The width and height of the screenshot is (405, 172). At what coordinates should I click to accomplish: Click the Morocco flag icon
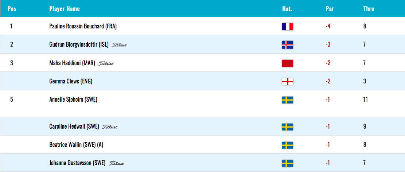288,63
